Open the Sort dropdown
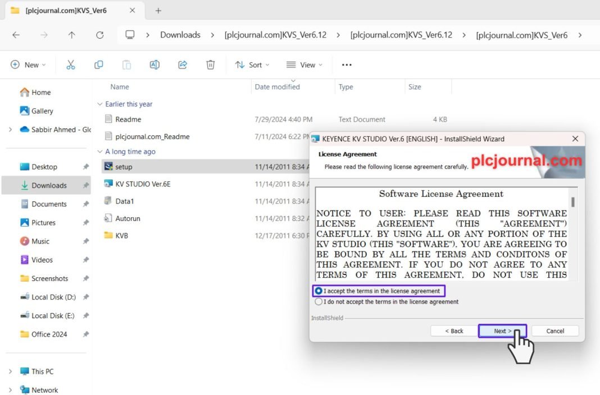 click(252, 65)
